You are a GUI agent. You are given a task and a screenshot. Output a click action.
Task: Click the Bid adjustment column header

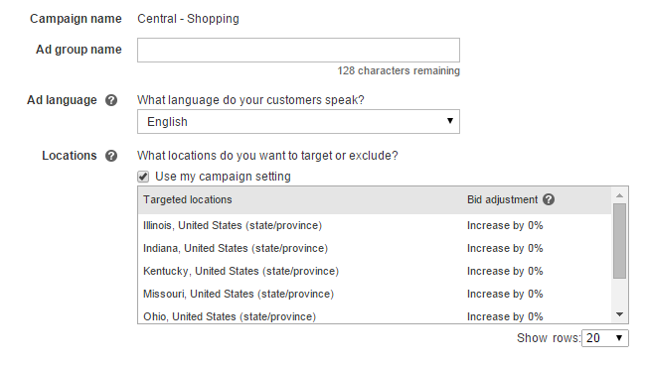point(502,200)
